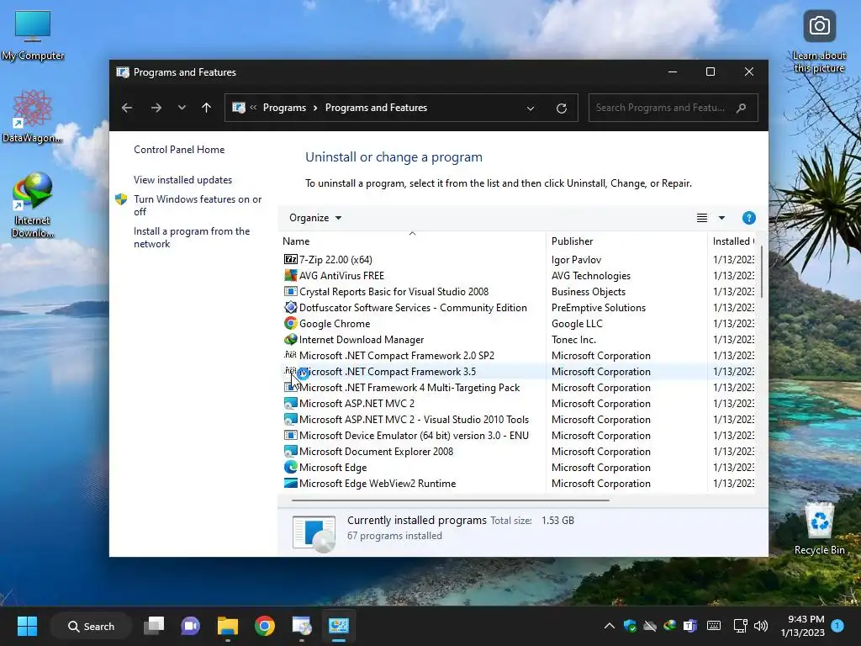This screenshot has height=646, width=861.
Task: Select the Google Chrome program icon in list
Action: click(290, 324)
